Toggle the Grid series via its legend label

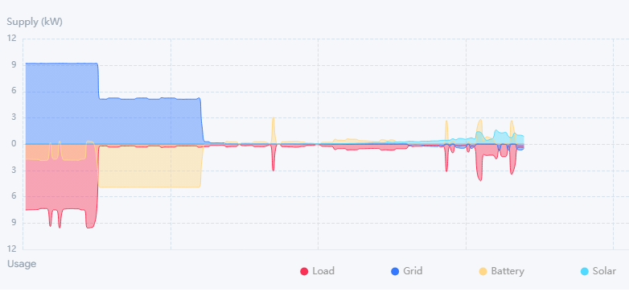[413, 271]
